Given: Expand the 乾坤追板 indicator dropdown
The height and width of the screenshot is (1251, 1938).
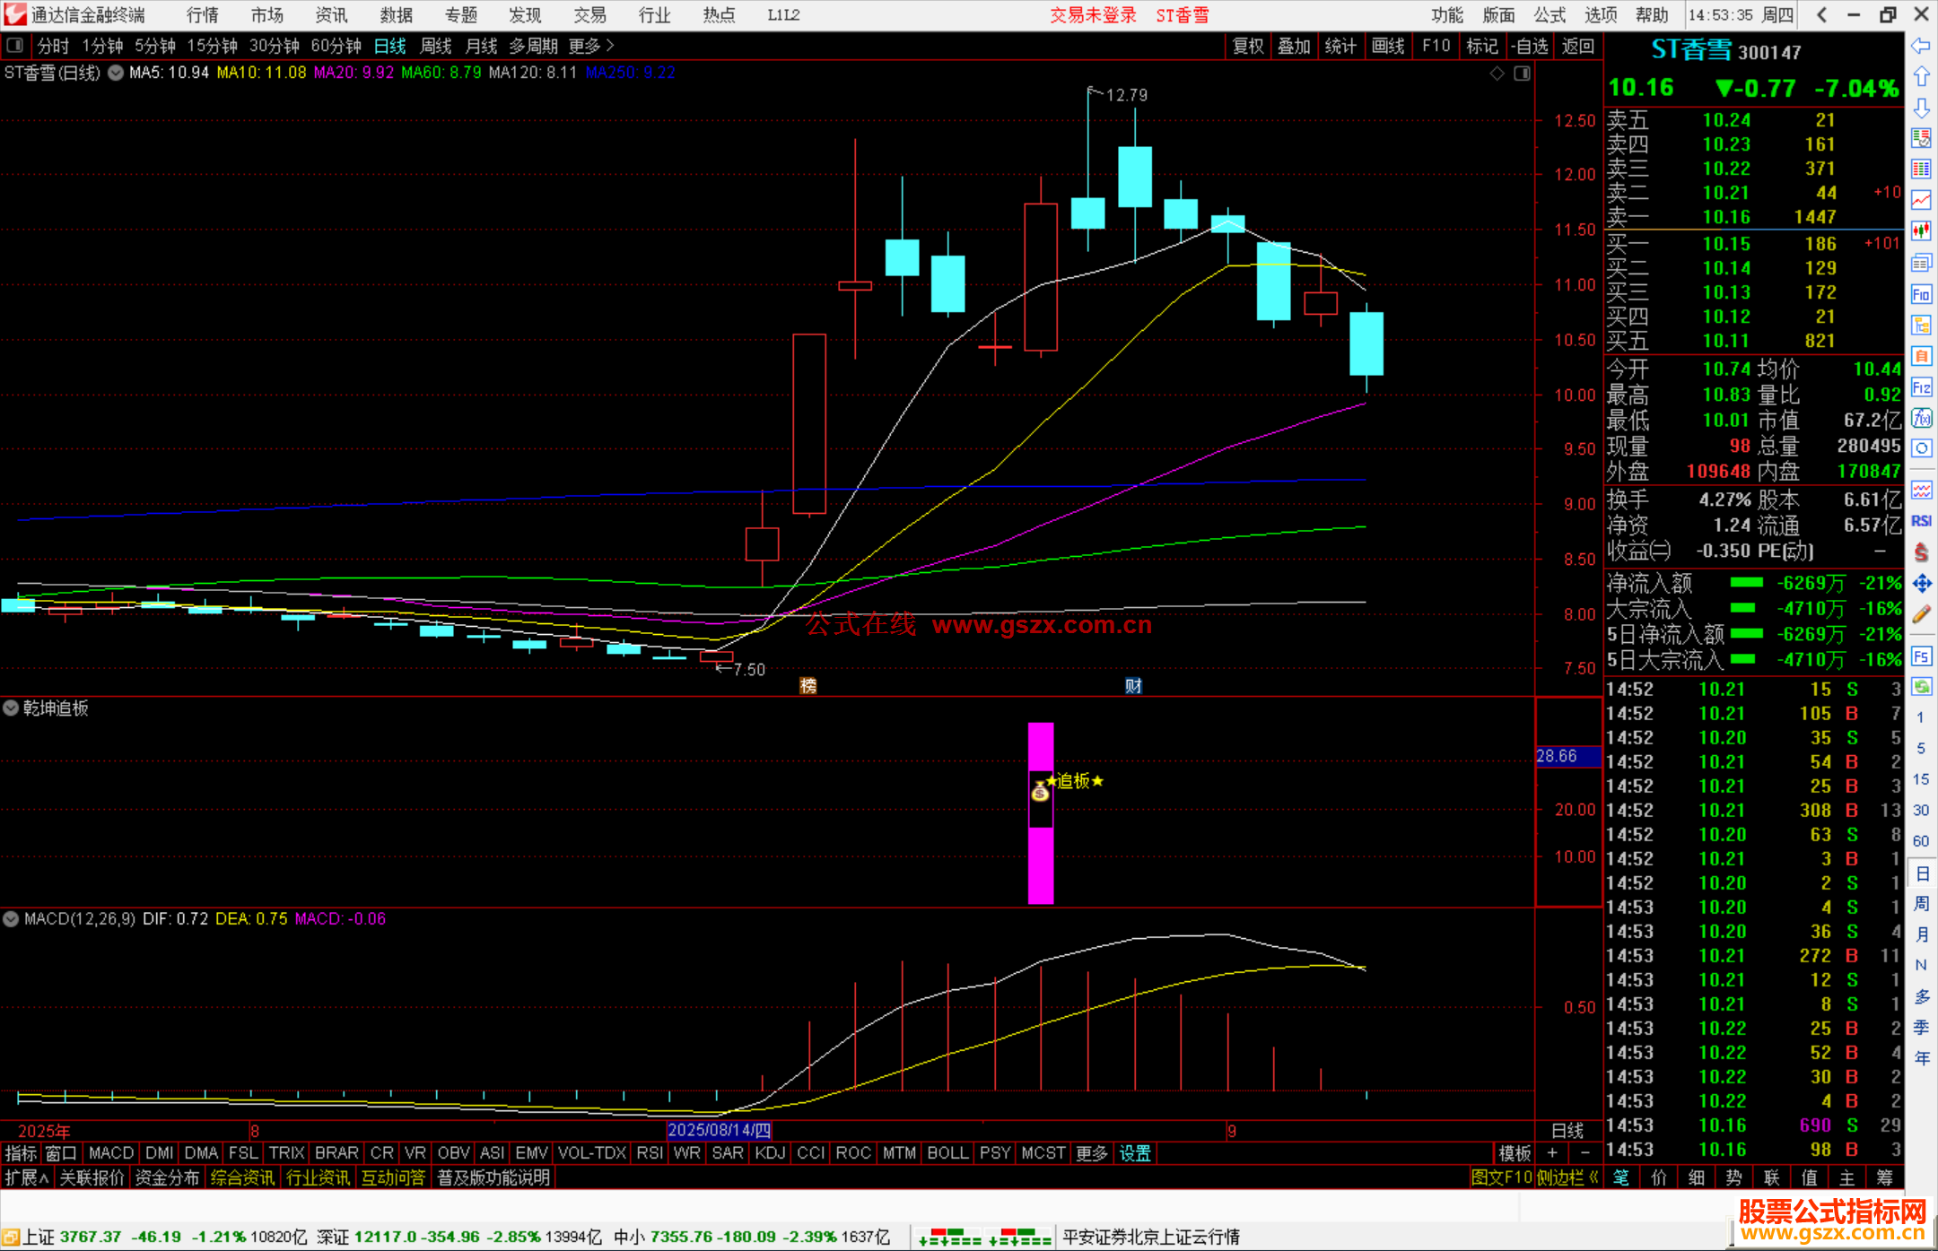Looking at the screenshot, I should click(11, 708).
